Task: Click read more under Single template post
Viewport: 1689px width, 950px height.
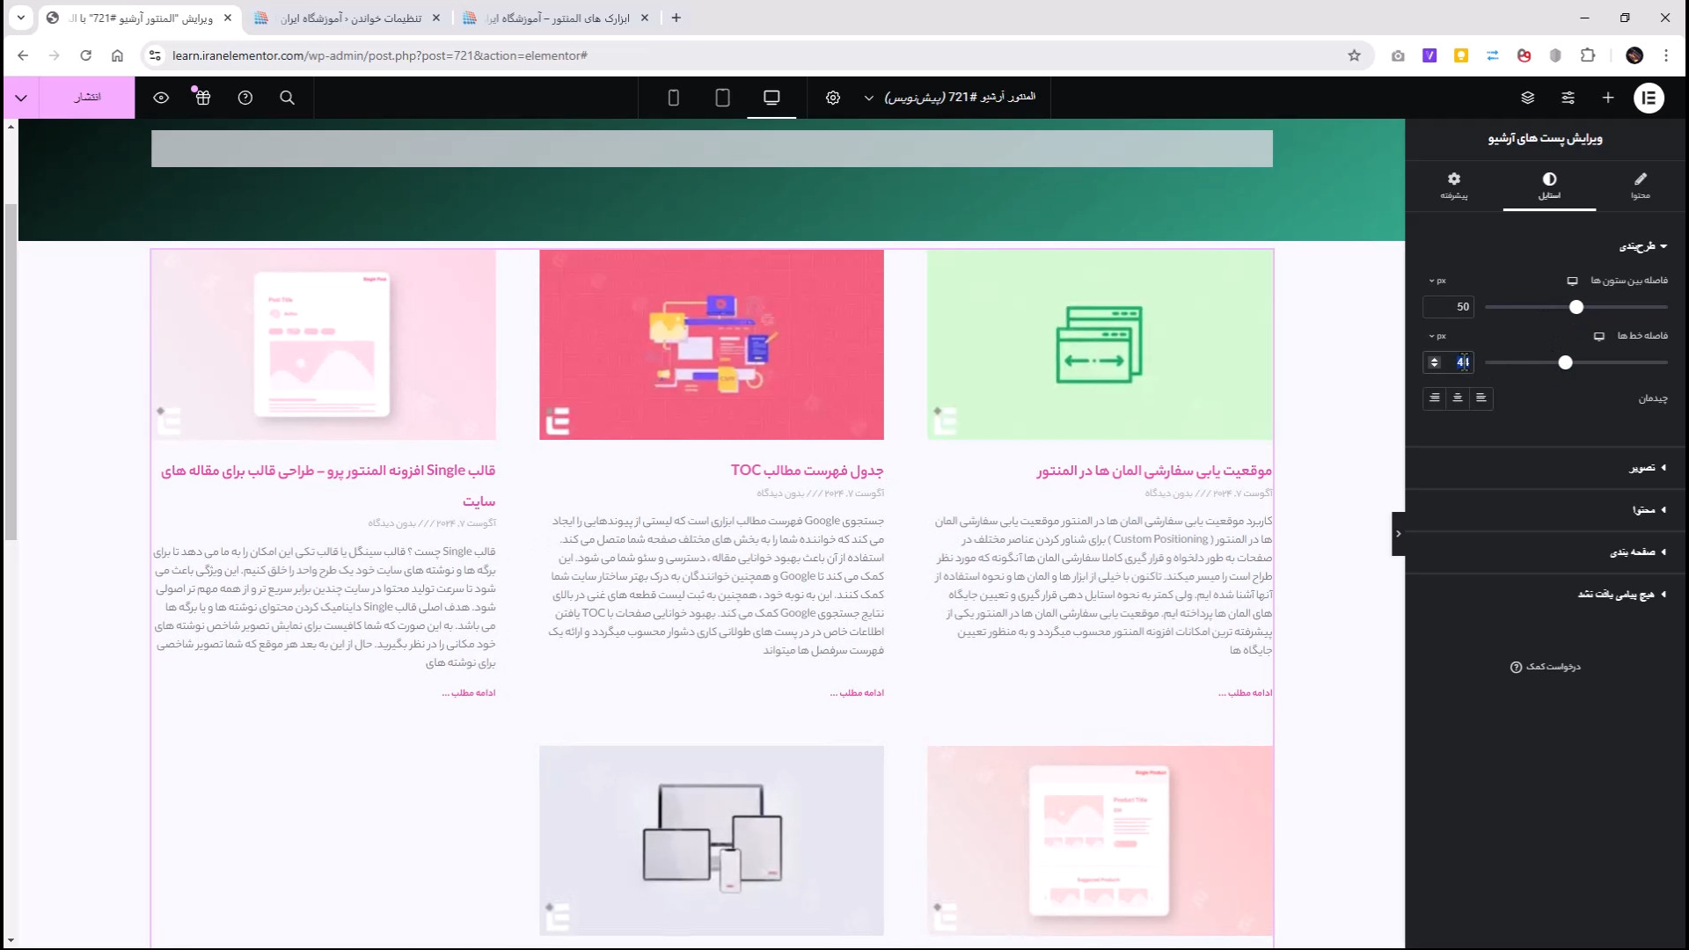Action: coord(469,693)
